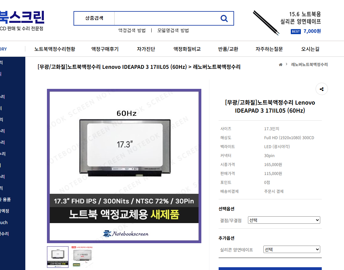Screen dimensions: 344x270
Task: Click the 30pin connector value
Action: 269,156
